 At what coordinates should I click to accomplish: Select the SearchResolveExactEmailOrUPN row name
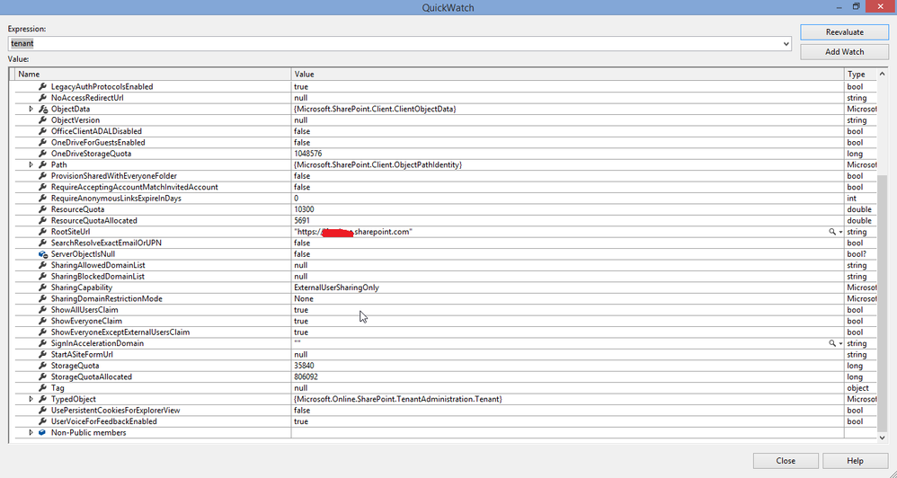pos(106,243)
